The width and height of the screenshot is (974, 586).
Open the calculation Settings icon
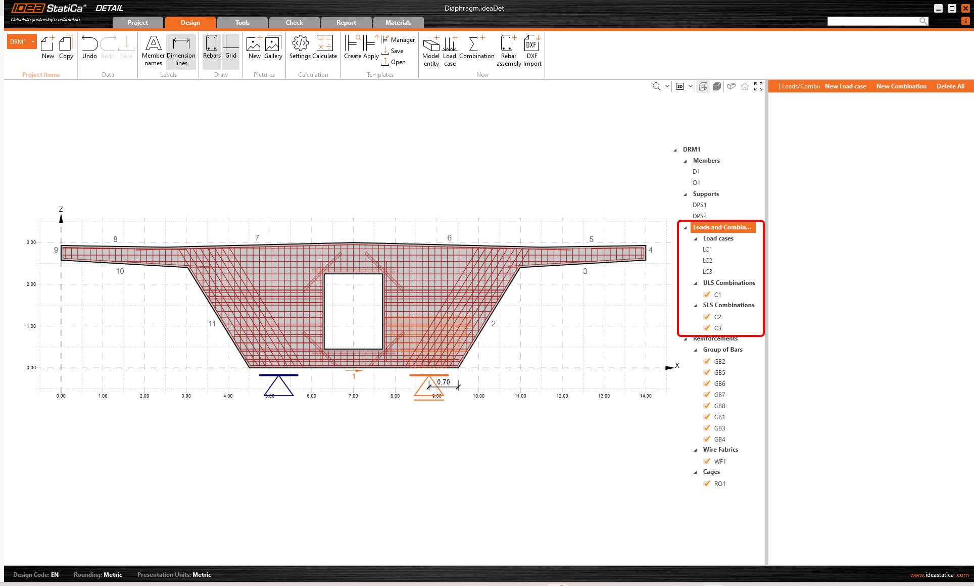[300, 48]
